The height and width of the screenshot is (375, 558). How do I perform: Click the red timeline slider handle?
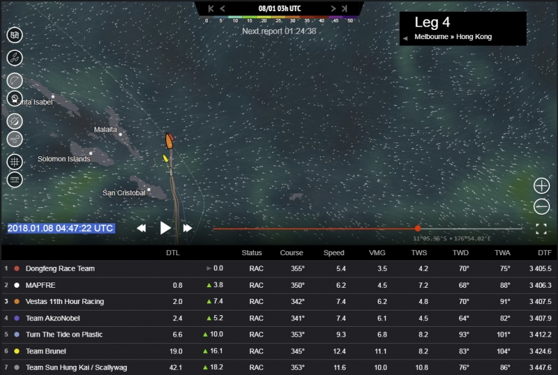click(418, 229)
